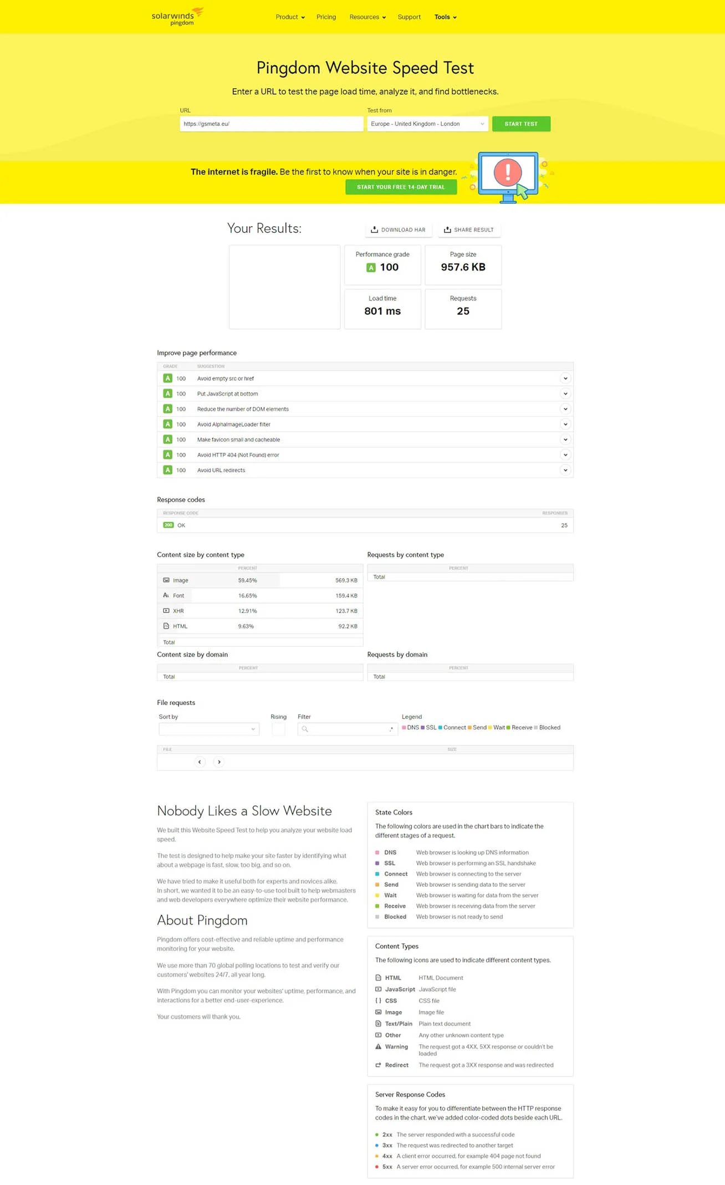The image size is (725, 1185).
Task: Start your free 14-day trial
Action: coord(401,187)
